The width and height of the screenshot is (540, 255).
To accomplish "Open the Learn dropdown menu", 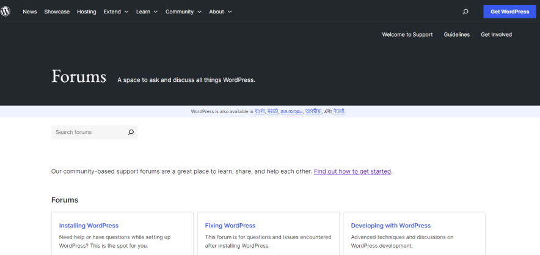I will coord(147,12).
